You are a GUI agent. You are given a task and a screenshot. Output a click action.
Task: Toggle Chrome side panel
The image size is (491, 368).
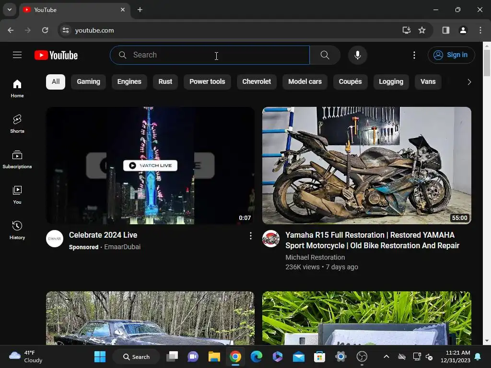click(445, 30)
